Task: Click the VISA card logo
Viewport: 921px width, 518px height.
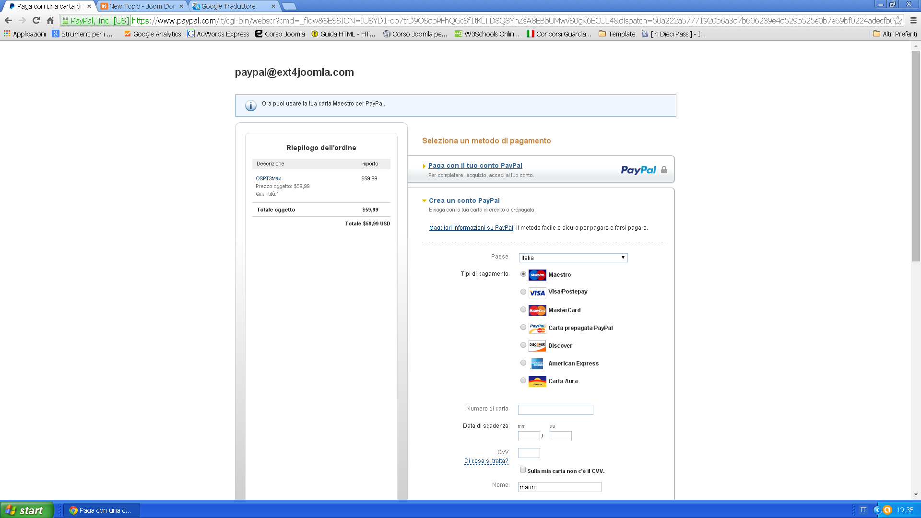Action: tap(537, 293)
